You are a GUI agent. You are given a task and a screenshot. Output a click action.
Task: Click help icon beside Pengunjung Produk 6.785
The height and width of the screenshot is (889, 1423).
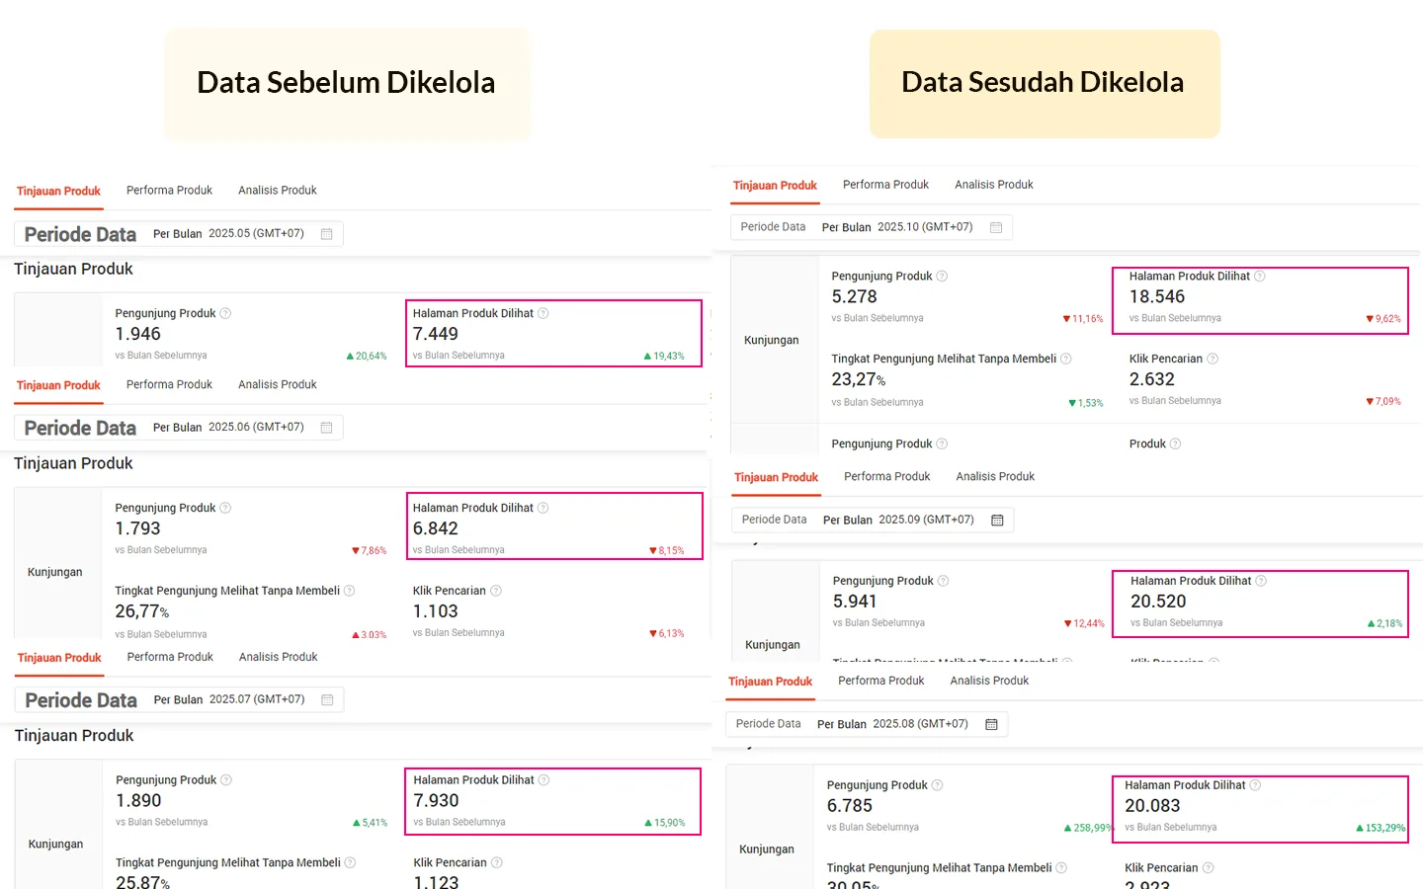[x=938, y=785]
